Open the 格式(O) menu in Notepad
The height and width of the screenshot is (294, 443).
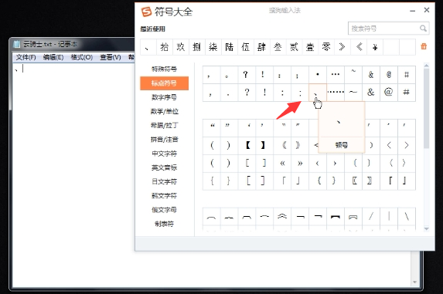82,57
